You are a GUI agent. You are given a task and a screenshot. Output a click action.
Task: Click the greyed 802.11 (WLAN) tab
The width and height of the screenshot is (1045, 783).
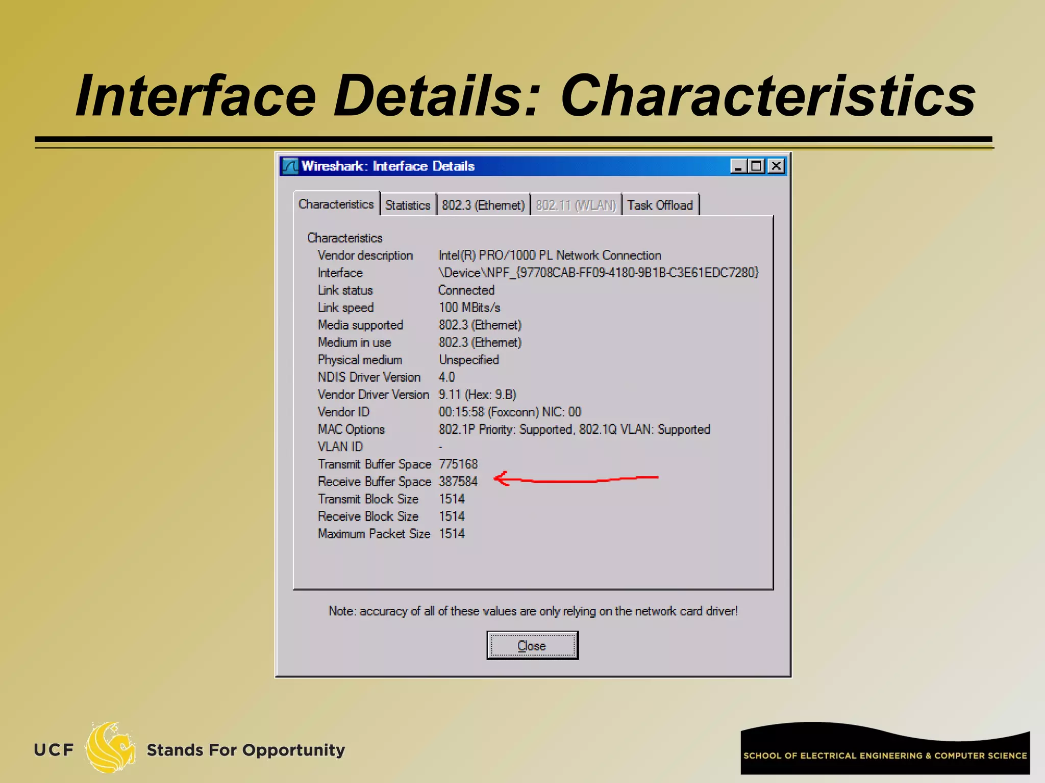point(576,205)
